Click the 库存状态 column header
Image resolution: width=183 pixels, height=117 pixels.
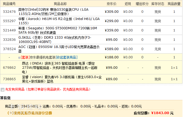(158, 4)
